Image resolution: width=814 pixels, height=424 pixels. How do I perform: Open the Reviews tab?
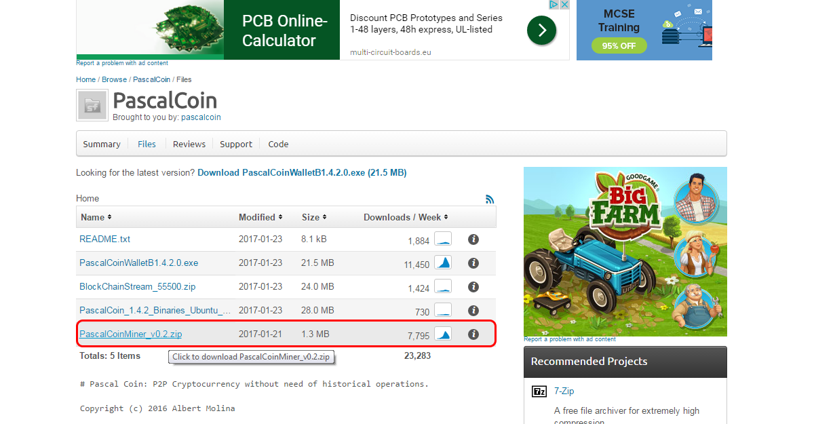click(189, 144)
